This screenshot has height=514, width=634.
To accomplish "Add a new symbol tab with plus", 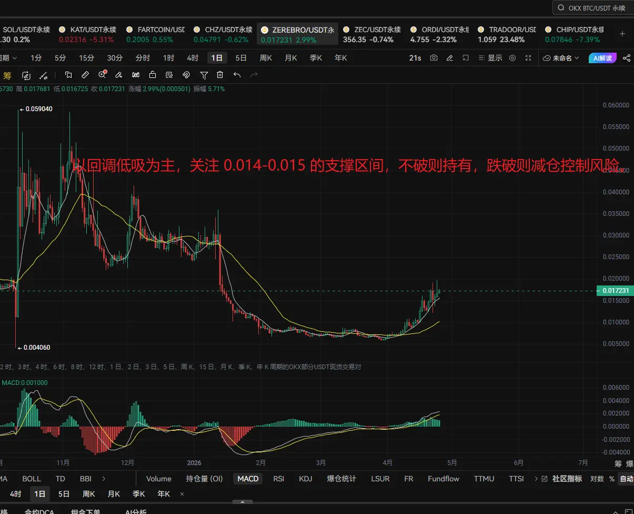I will click(x=622, y=34).
